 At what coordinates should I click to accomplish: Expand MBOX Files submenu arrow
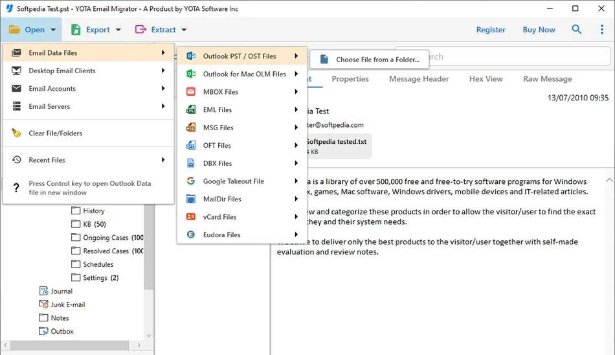coord(296,92)
